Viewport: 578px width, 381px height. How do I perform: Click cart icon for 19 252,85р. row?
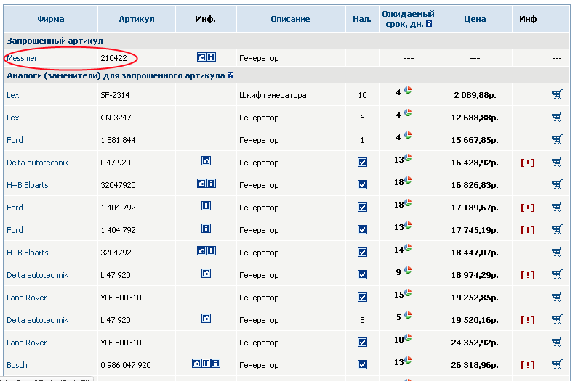[557, 297]
